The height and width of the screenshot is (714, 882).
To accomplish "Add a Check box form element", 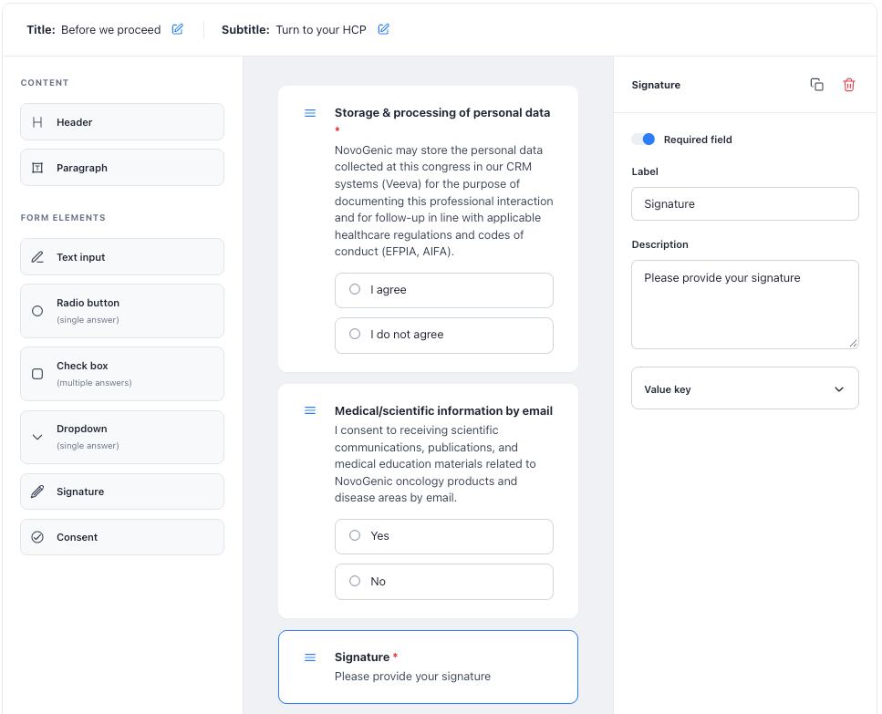I will click(x=122, y=374).
